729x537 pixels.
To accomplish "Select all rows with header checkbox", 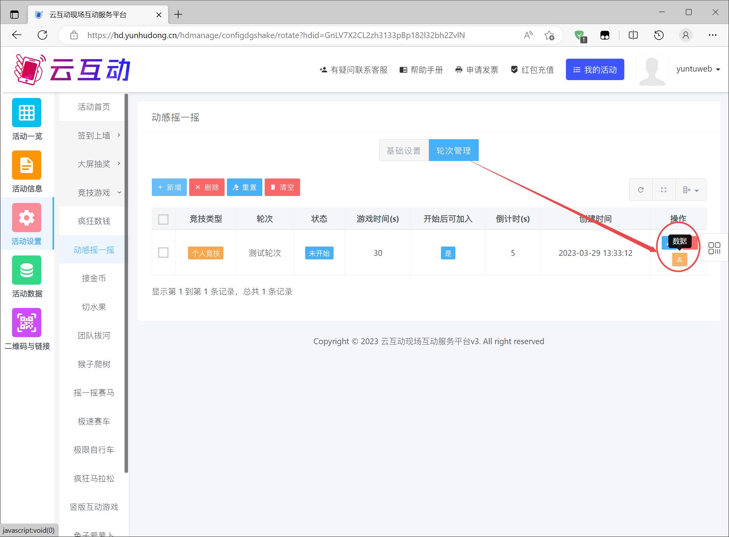I will pos(163,219).
